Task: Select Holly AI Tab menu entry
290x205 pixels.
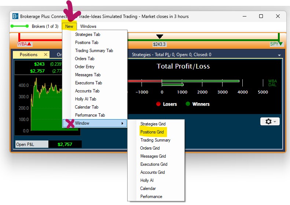Action: pyautogui.click(x=85, y=99)
